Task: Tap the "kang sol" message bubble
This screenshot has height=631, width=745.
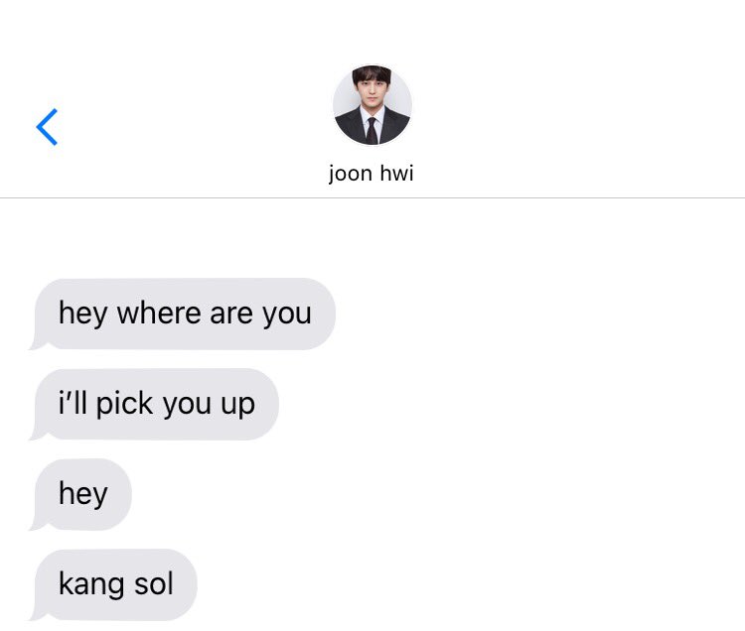Action: tap(113, 584)
